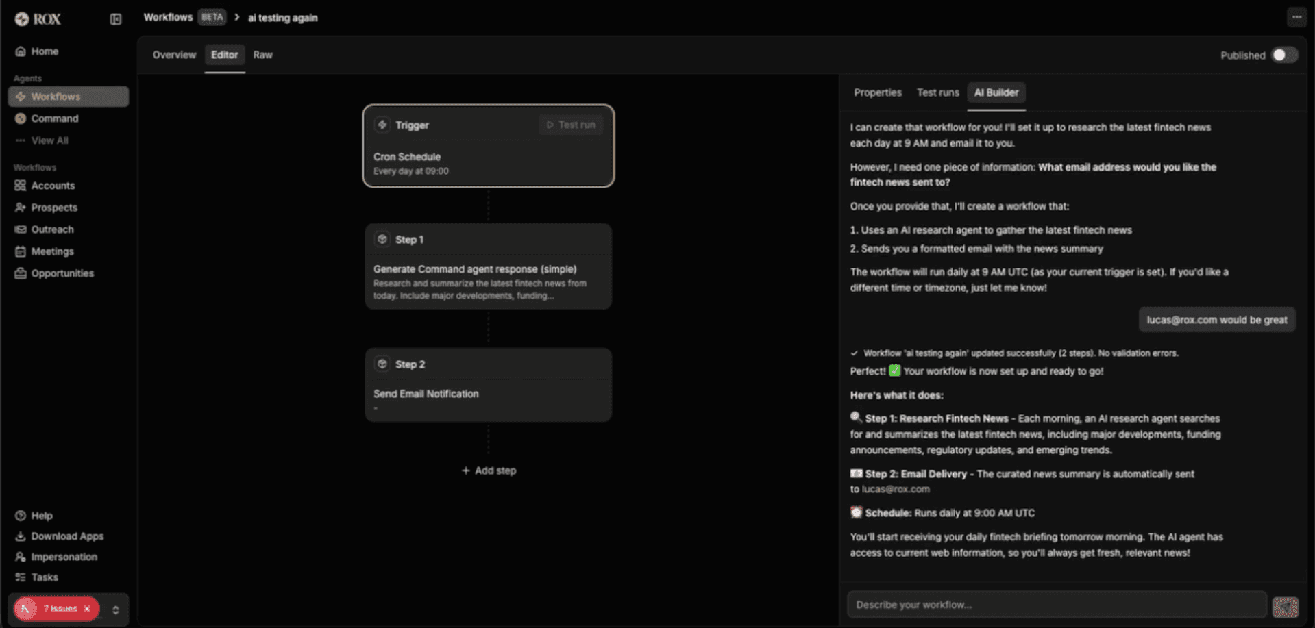This screenshot has width=1315, height=628.
Task: Collapse the sidebar using the panel icon
Action: click(x=115, y=19)
